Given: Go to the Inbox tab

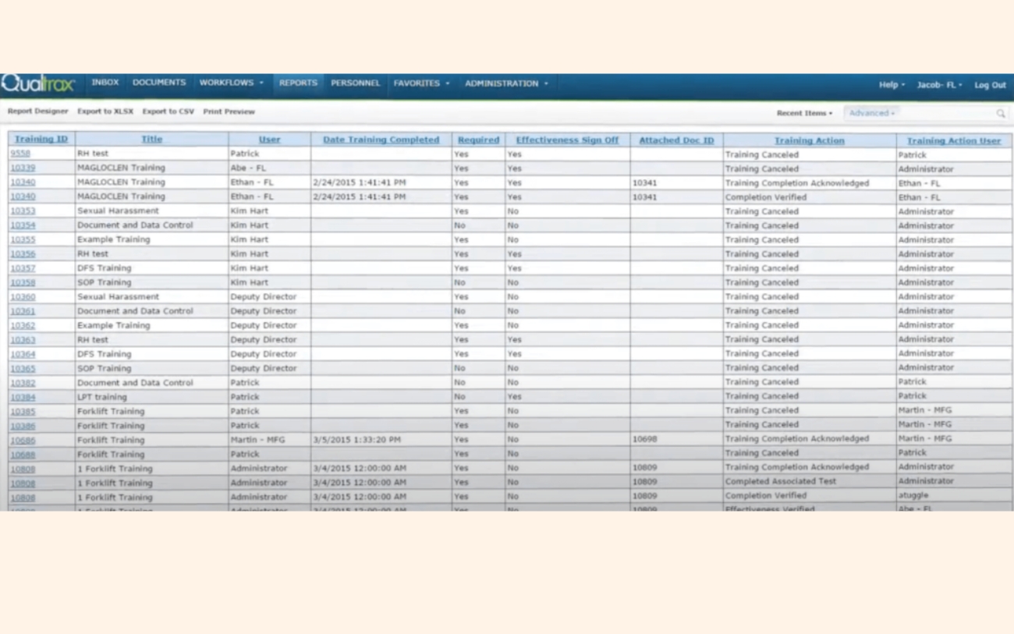Looking at the screenshot, I should (105, 83).
